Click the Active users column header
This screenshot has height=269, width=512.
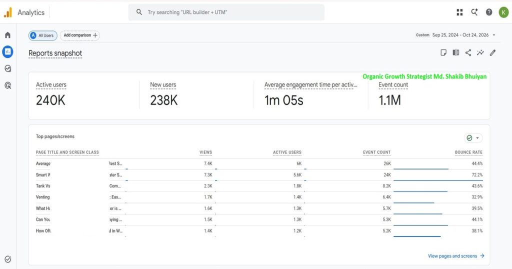pos(287,152)
